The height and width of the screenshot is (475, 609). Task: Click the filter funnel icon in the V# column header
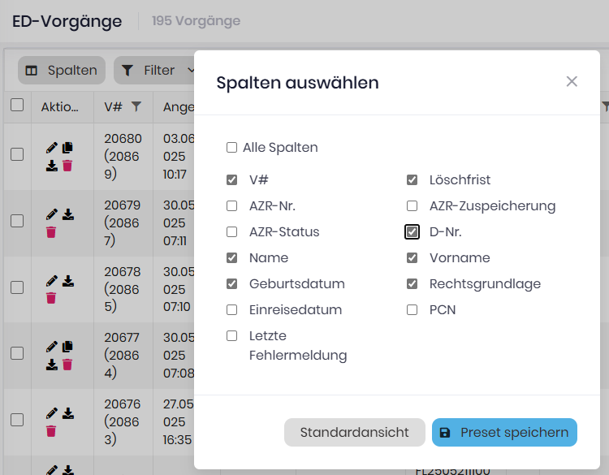[136, 106]
